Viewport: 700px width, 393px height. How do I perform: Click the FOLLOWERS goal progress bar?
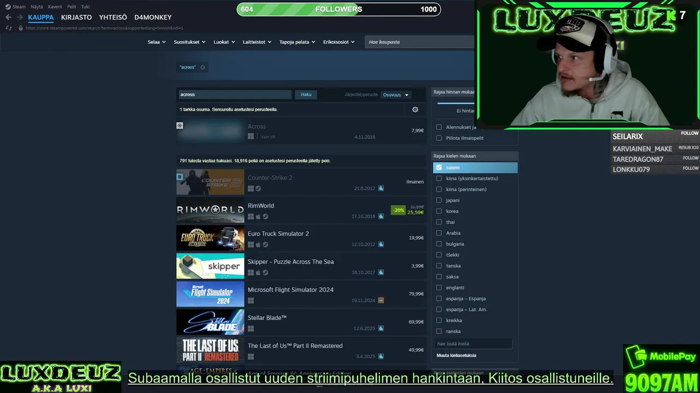pyautogui.click(x=339, y=9)
